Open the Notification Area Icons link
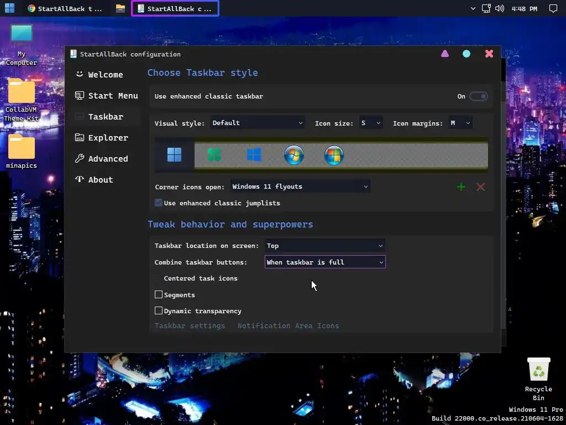 (x=288, y=325)
